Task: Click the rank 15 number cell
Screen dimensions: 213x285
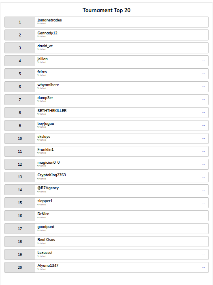Action: [20, 203]
